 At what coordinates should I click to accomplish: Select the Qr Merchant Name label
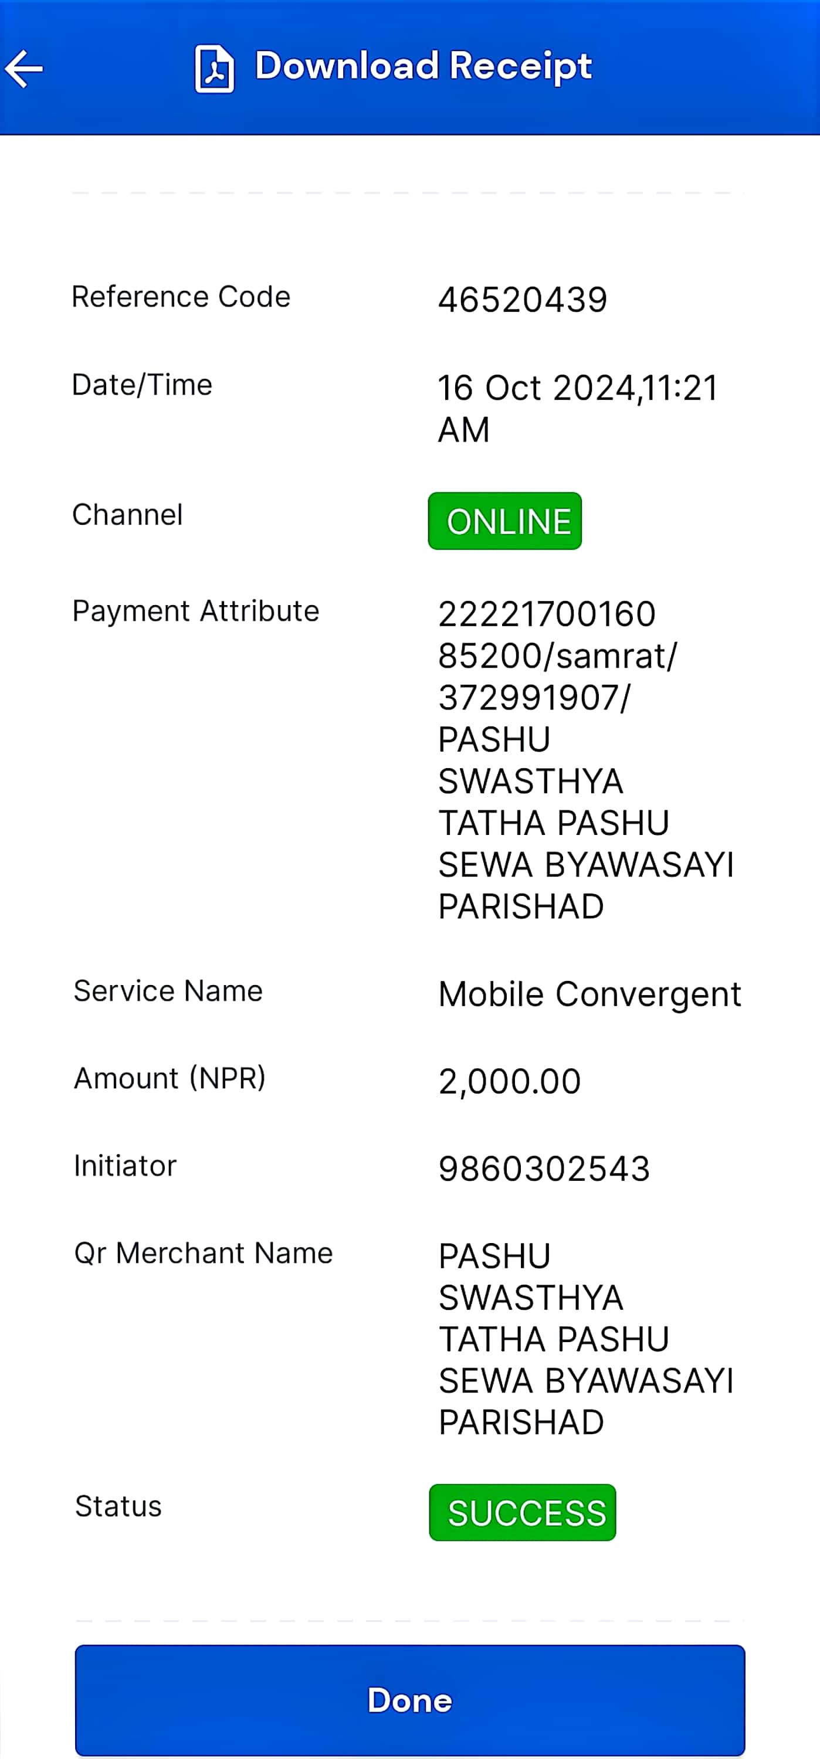(x=204, y=1253)
